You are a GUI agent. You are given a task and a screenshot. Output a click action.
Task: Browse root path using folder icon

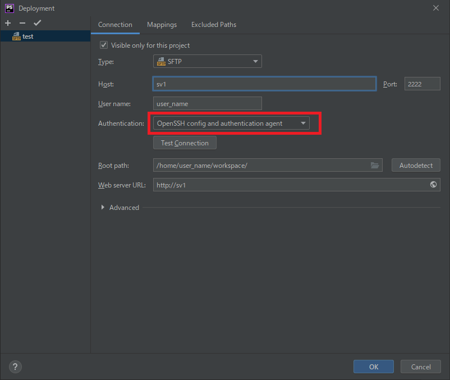tap(375, 166)
